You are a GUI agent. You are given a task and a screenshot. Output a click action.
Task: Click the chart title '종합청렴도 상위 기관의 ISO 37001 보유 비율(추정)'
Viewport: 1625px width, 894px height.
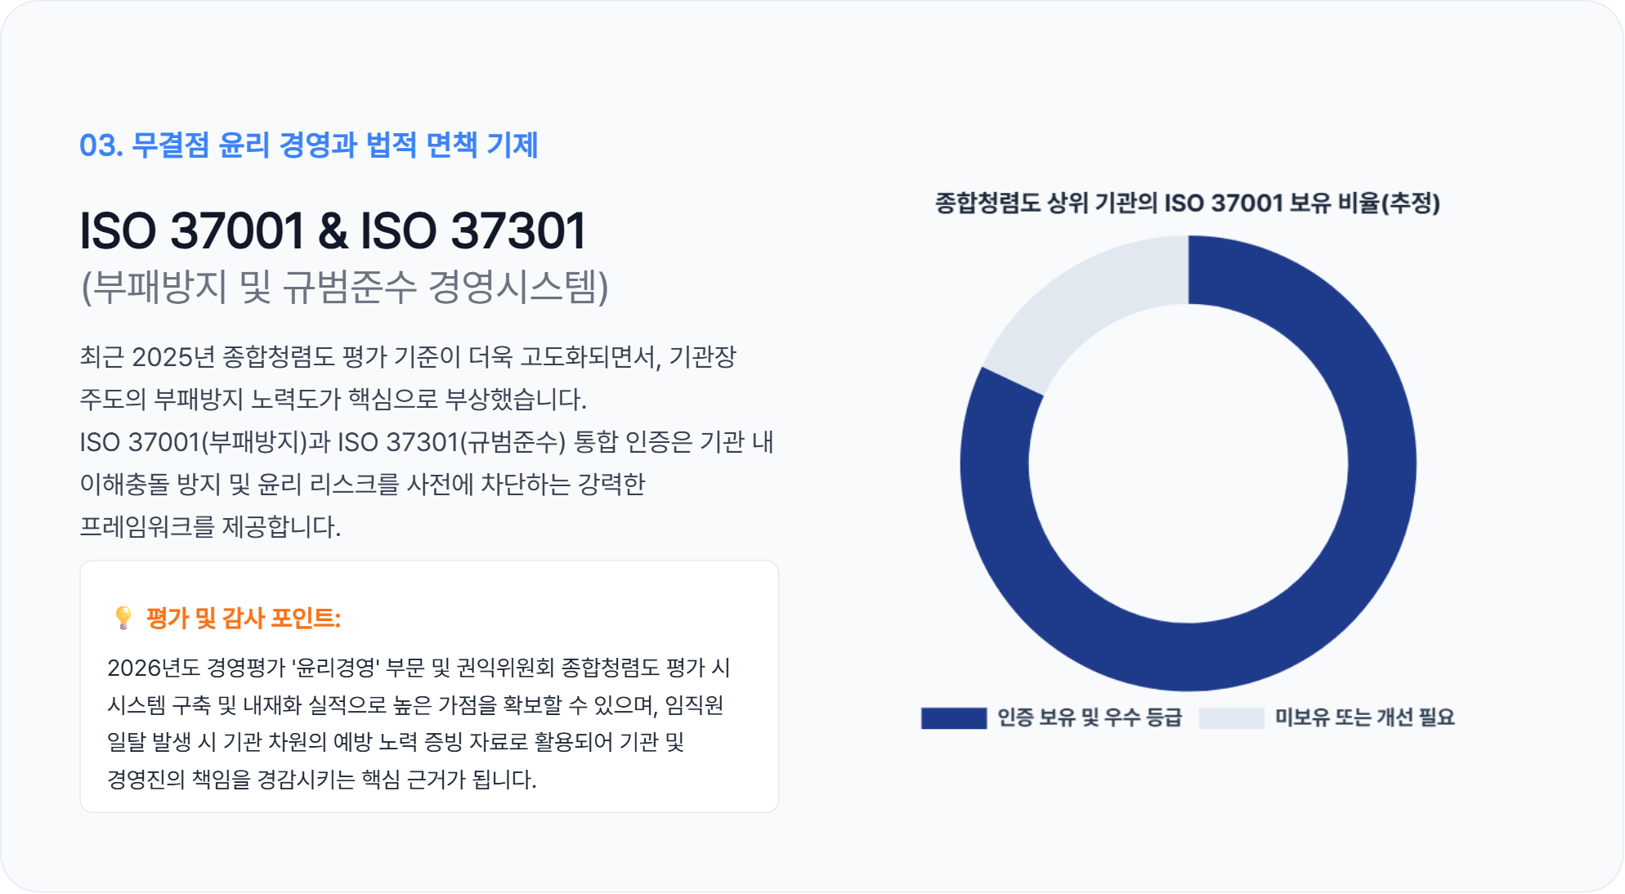[1187, 203]
